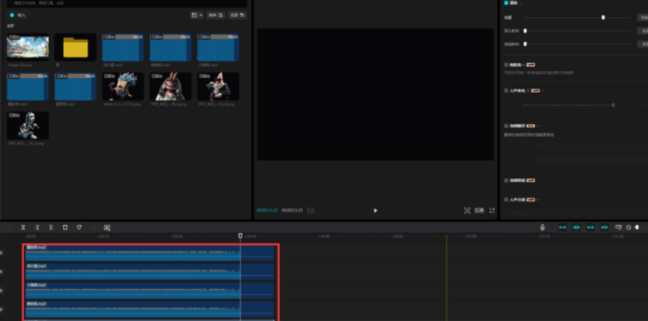Enable the 人声美化 voice beautify checkbox
Image resolution: width=648 pixels, height=321 pixels.
pos(506,90)
